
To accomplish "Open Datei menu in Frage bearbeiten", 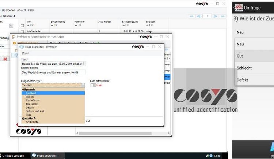I will [25, 53].
